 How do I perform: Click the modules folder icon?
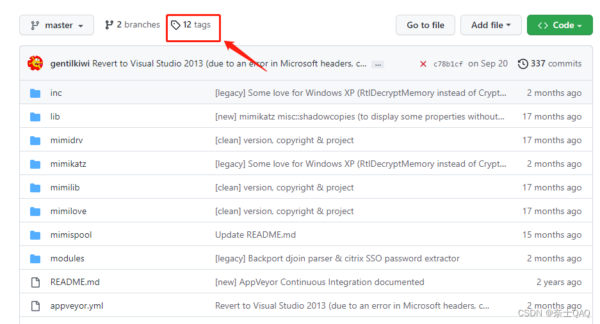[x=35, y=259]
